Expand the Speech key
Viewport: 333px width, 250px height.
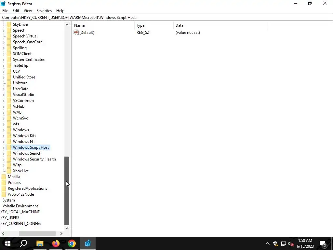coord(3,30)
